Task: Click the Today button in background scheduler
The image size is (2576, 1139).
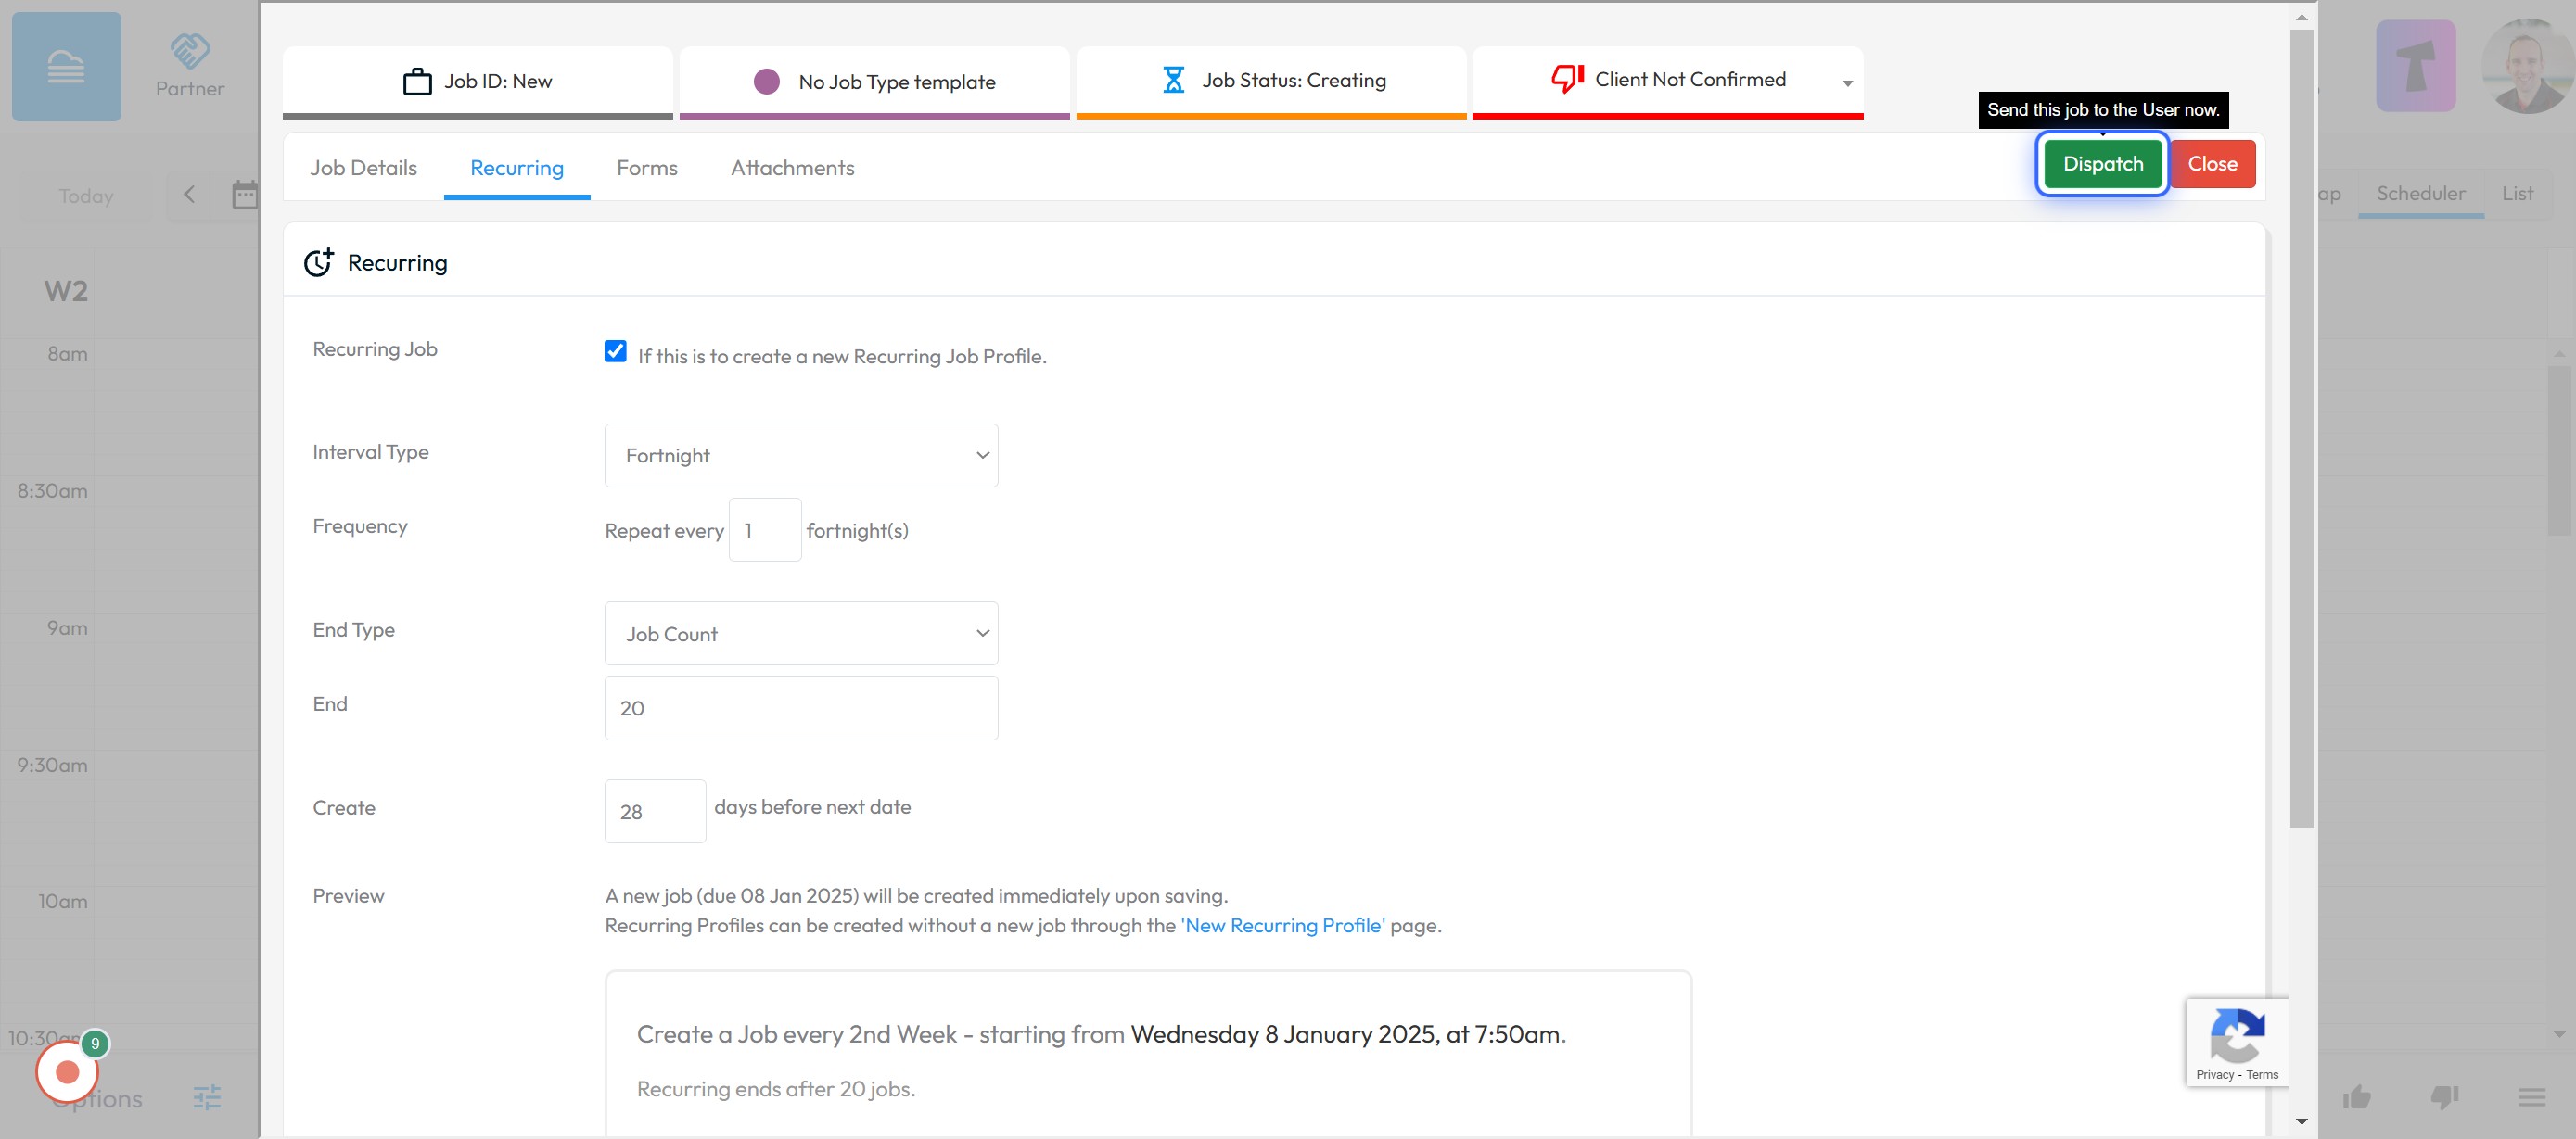Action: tap(86, 196)
